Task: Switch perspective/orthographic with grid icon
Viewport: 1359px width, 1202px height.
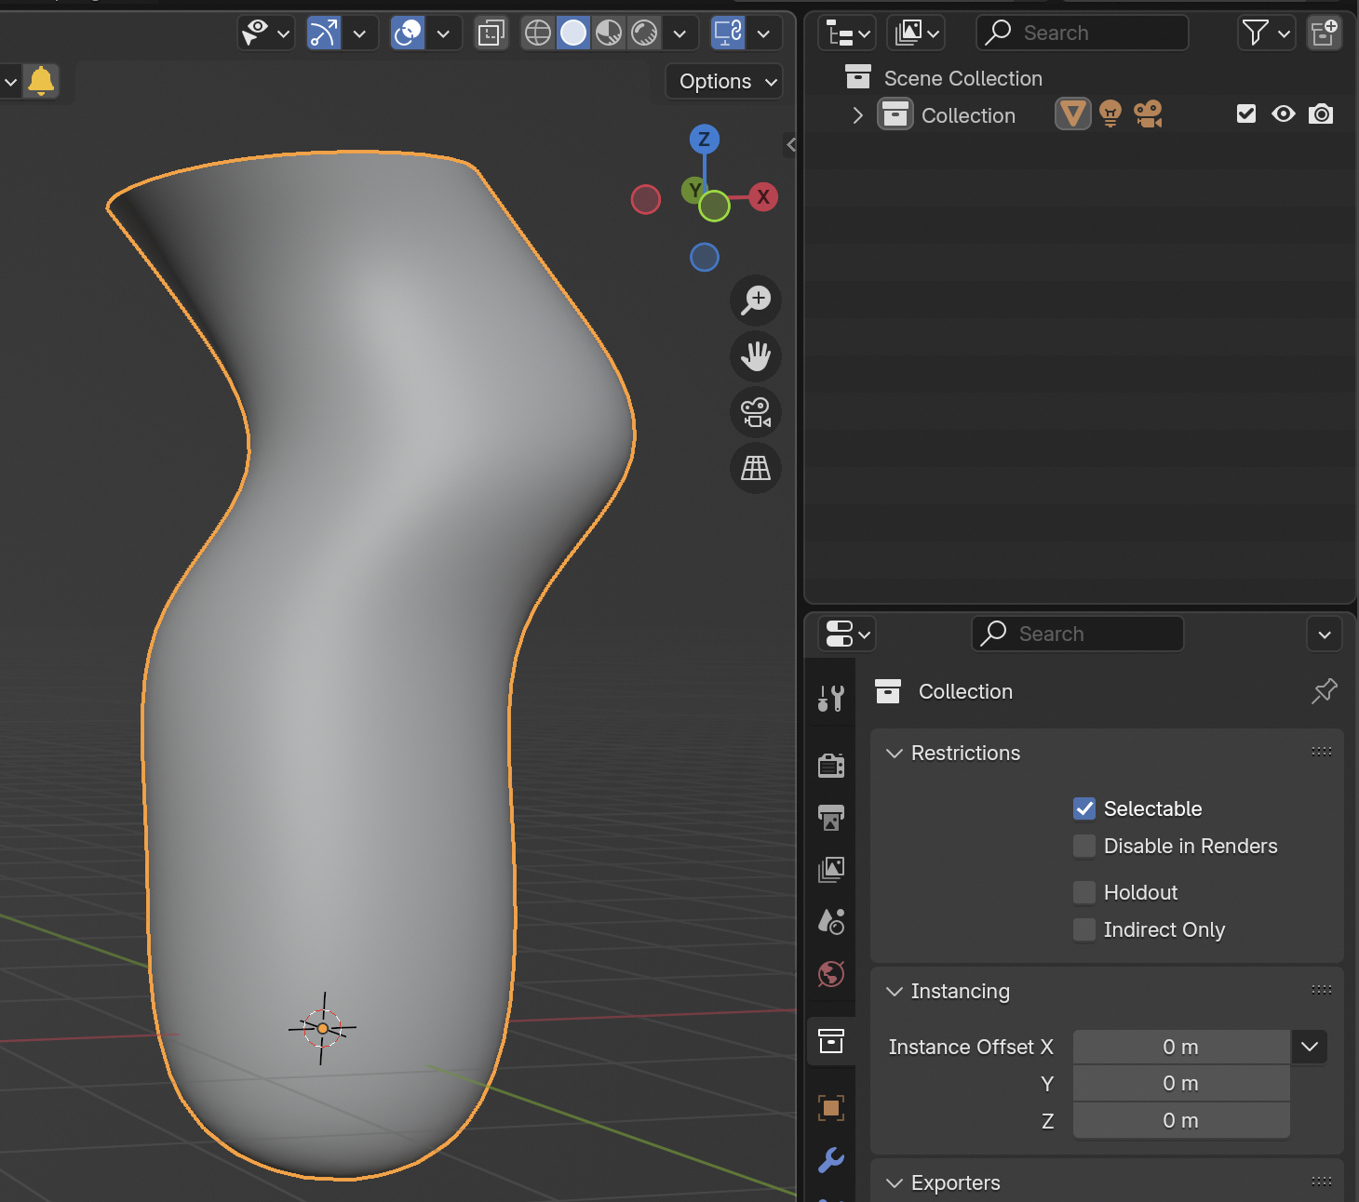Action: point(756,468)
